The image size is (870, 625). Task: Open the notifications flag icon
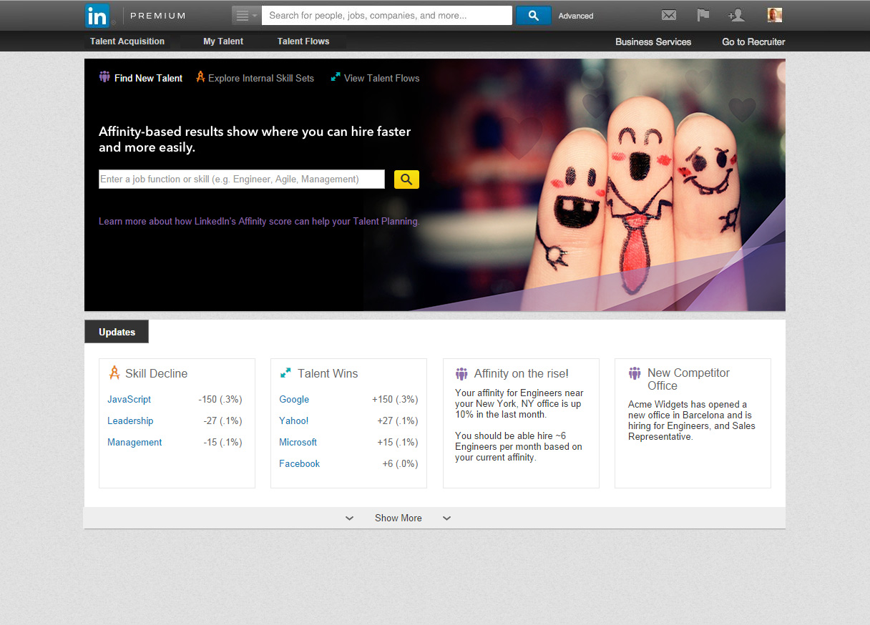tap(703, 15)
